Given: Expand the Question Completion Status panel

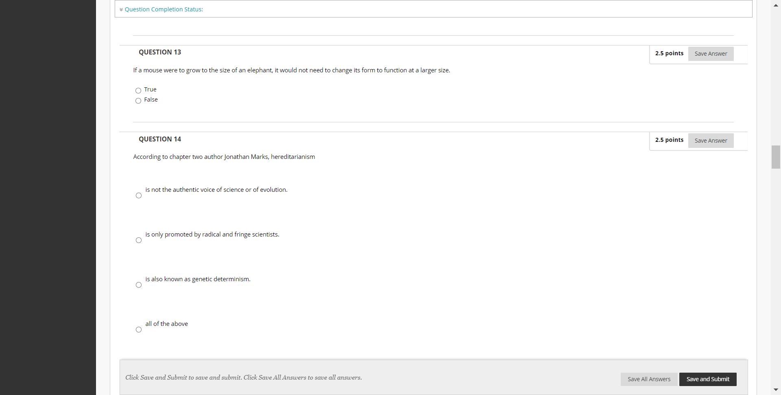Looking at the screenshot, I should tap(164, 9).
